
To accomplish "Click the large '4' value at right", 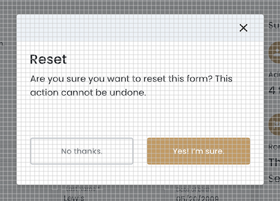I will click(x=272, y=90).
